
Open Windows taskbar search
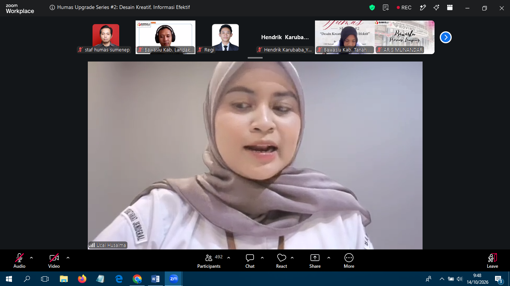point(27,279)
